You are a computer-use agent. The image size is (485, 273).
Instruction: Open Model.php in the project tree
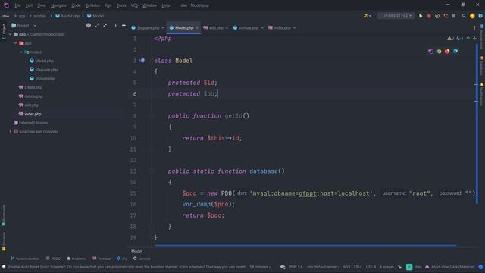click(42, 61)
